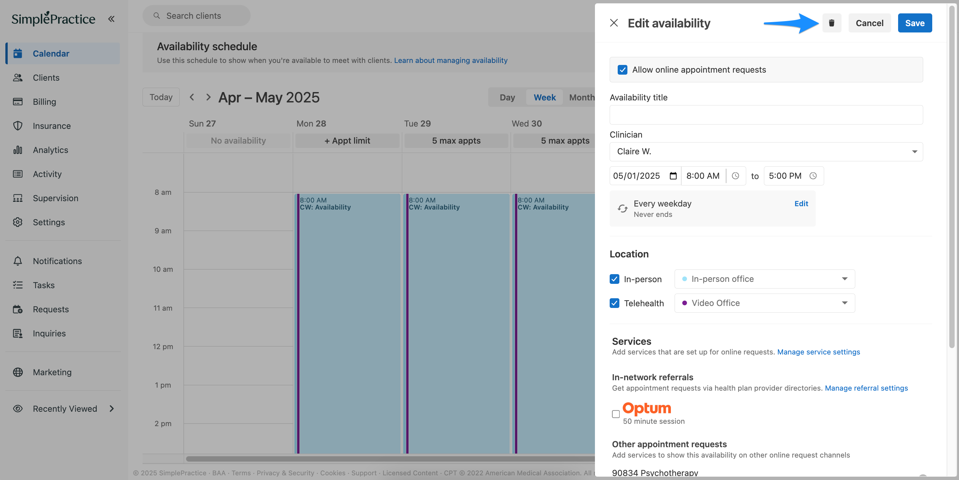This screenshot has width=959, height=480.
Task: Open 5 max appts for Tue 29
Action: [456, 141]
